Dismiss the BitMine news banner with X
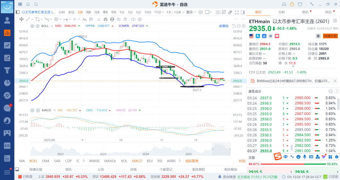340x180 pixels. pyautogui.click(x=335, y=81)
